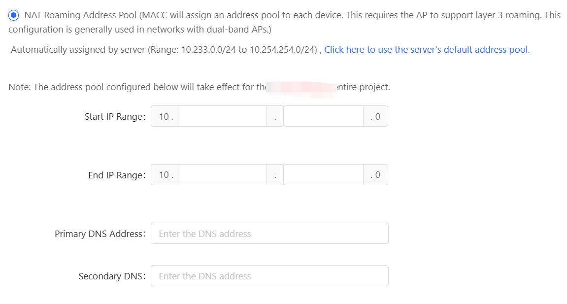Screen dimensions: 567x304
Task: Focus the Start IP Range second octet field
Action: (224, 116)
